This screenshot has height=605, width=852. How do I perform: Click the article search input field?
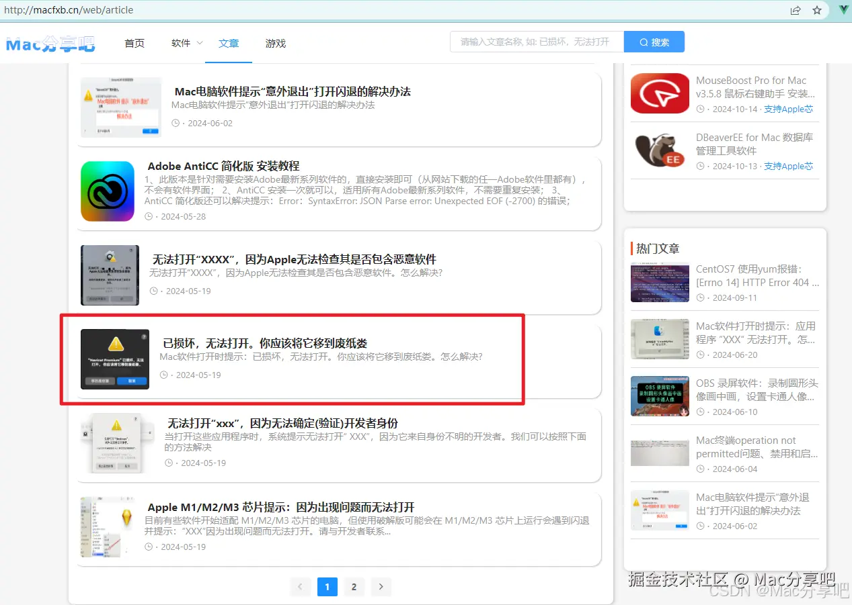[536, 42]
